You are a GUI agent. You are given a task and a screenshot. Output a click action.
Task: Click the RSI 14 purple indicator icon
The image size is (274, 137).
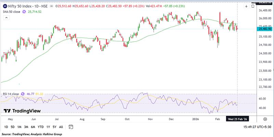tap(23, 93)
